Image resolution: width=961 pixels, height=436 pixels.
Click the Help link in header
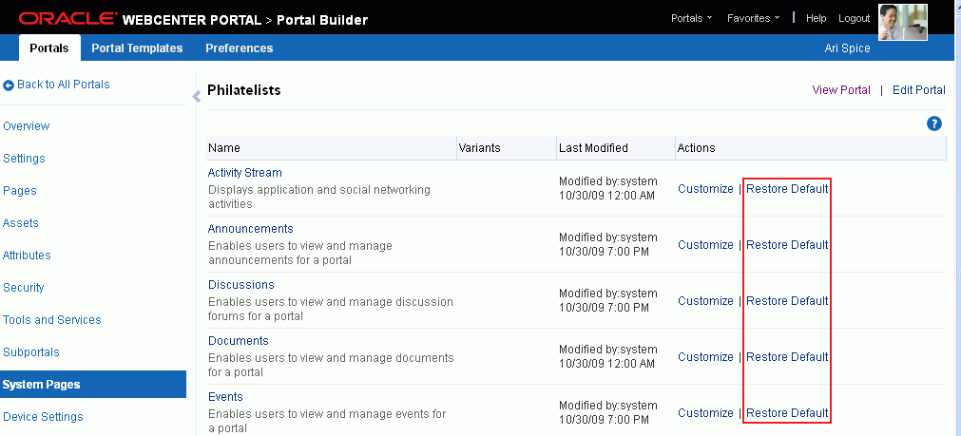tap(816, 18)
